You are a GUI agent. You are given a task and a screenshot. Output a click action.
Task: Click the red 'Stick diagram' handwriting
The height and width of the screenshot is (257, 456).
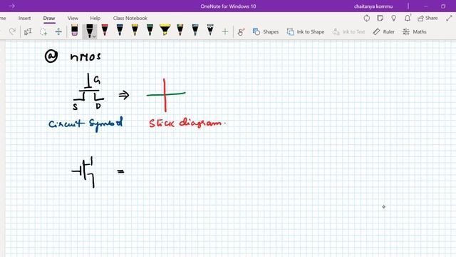pos(187,123)
